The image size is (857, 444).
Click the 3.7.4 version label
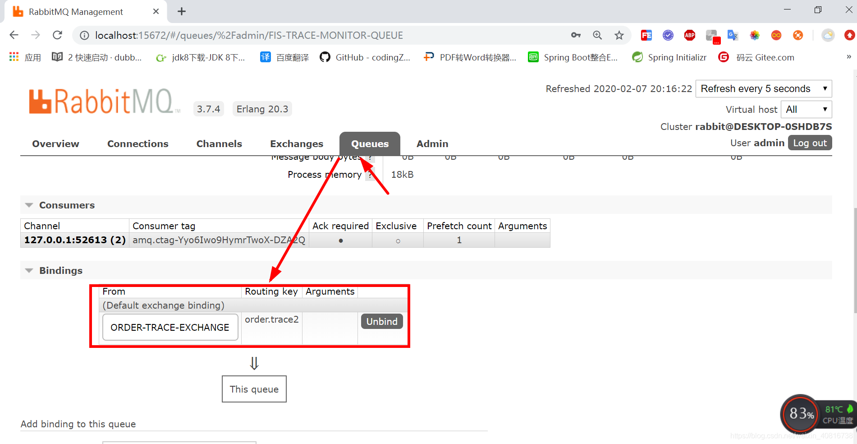click(208, 109)
